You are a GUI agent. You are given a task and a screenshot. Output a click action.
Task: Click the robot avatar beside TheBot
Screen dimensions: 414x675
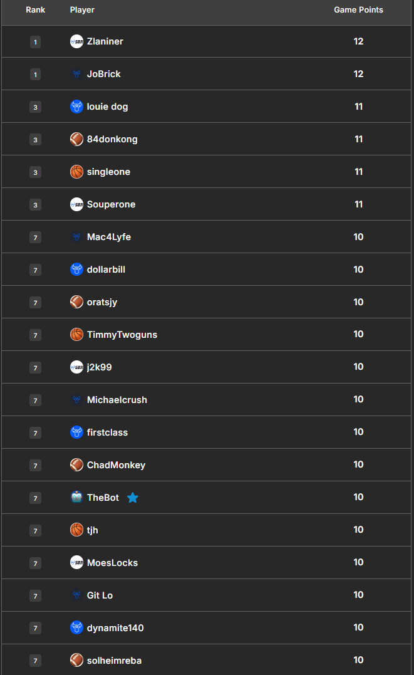(x=76, y=497)
